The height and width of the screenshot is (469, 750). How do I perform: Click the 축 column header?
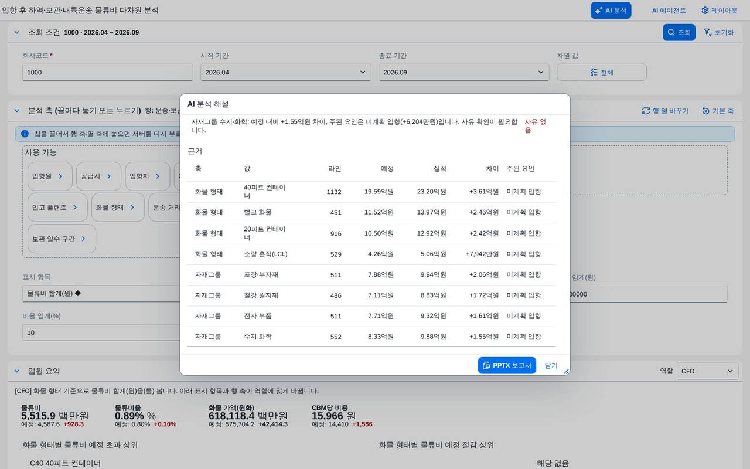[198, 168]
